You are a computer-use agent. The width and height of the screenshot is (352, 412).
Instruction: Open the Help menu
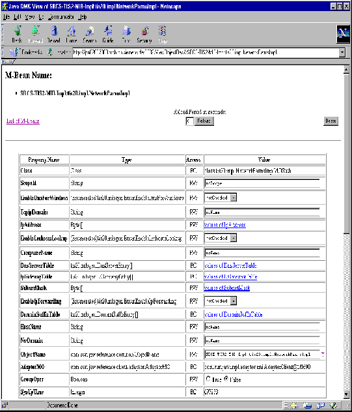83,17
